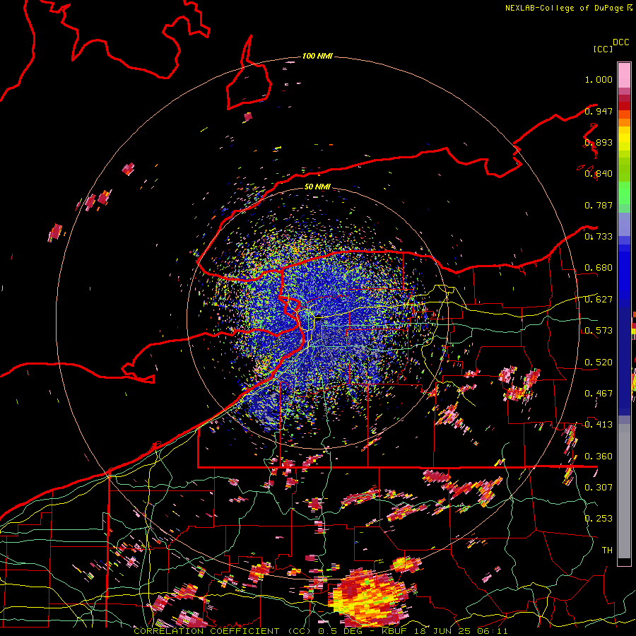The width and height of the screenshot is (636, 636).
Task: Click the 0.787 legend value
Action: pos(599,205)
